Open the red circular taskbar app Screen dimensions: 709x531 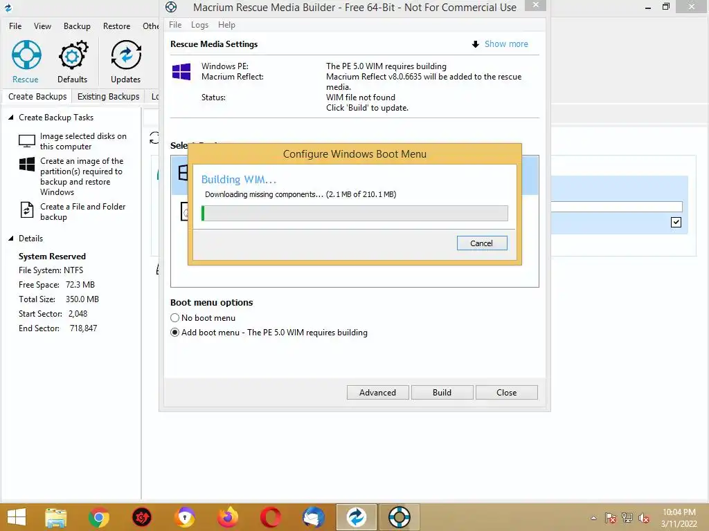(141, 517)
